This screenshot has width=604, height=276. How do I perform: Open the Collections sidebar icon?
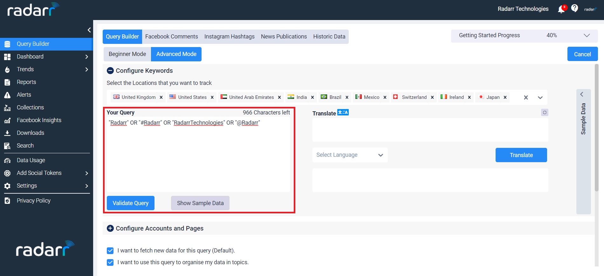(x=7, y=108)
